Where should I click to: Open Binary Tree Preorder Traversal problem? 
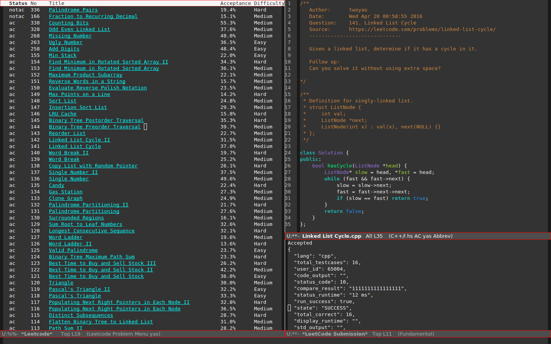point(95,127)
